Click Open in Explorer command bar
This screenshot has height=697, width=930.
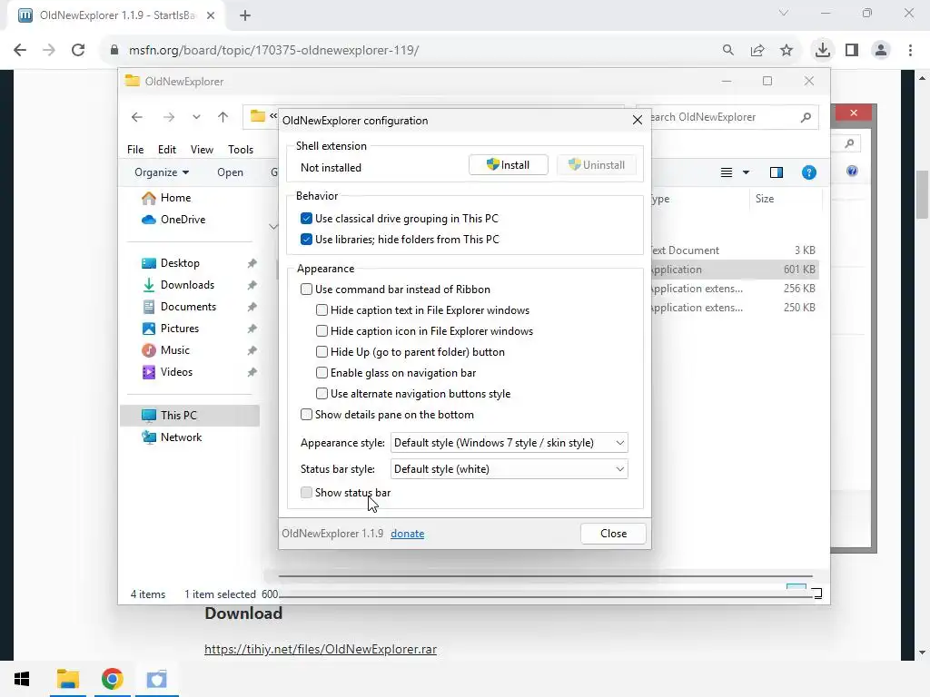(x=230, y=172)
